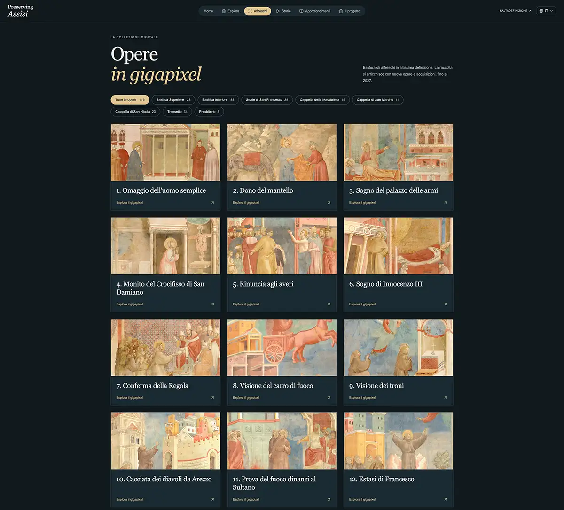564x510 pixels.
Task: Go to Home in navigation bar
Action: (x=209, y=11)
